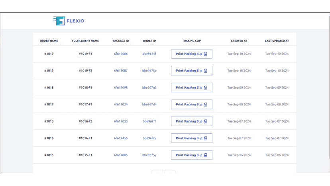Click the ORDER ID column header
Screen dimensions: 330x186
149,41
